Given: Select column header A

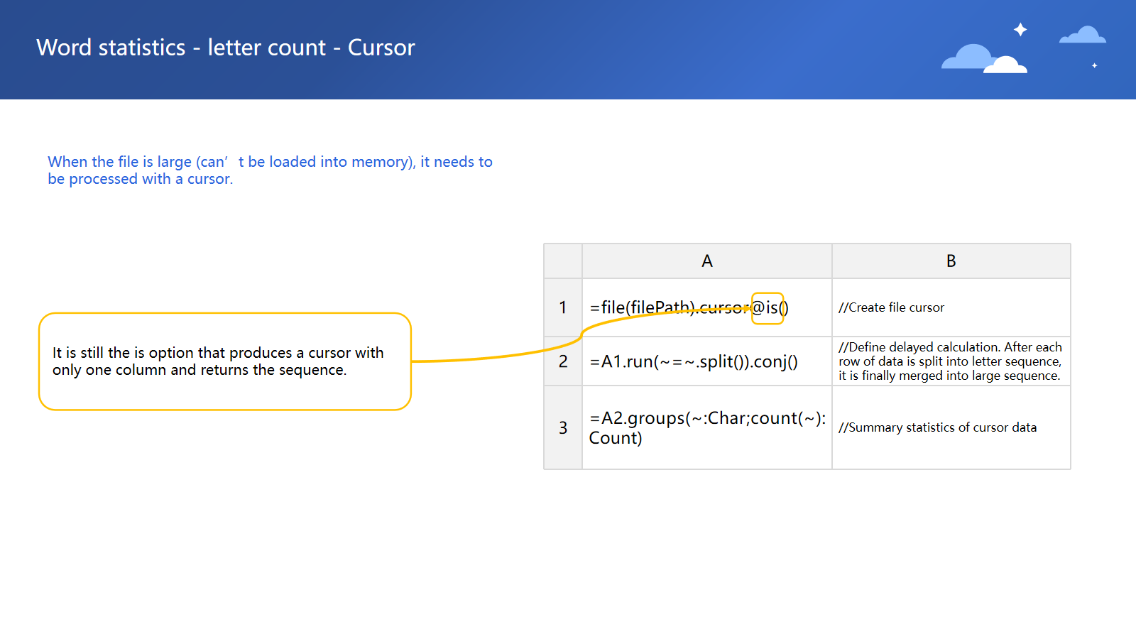Looking at the screenshot, I should tap(706, 261).
